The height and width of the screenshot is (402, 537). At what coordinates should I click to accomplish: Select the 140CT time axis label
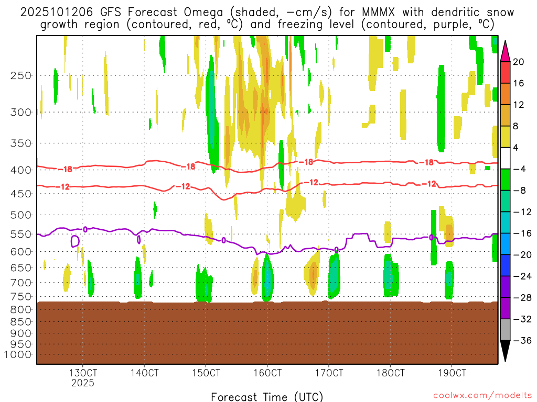[x=145, y=373]
